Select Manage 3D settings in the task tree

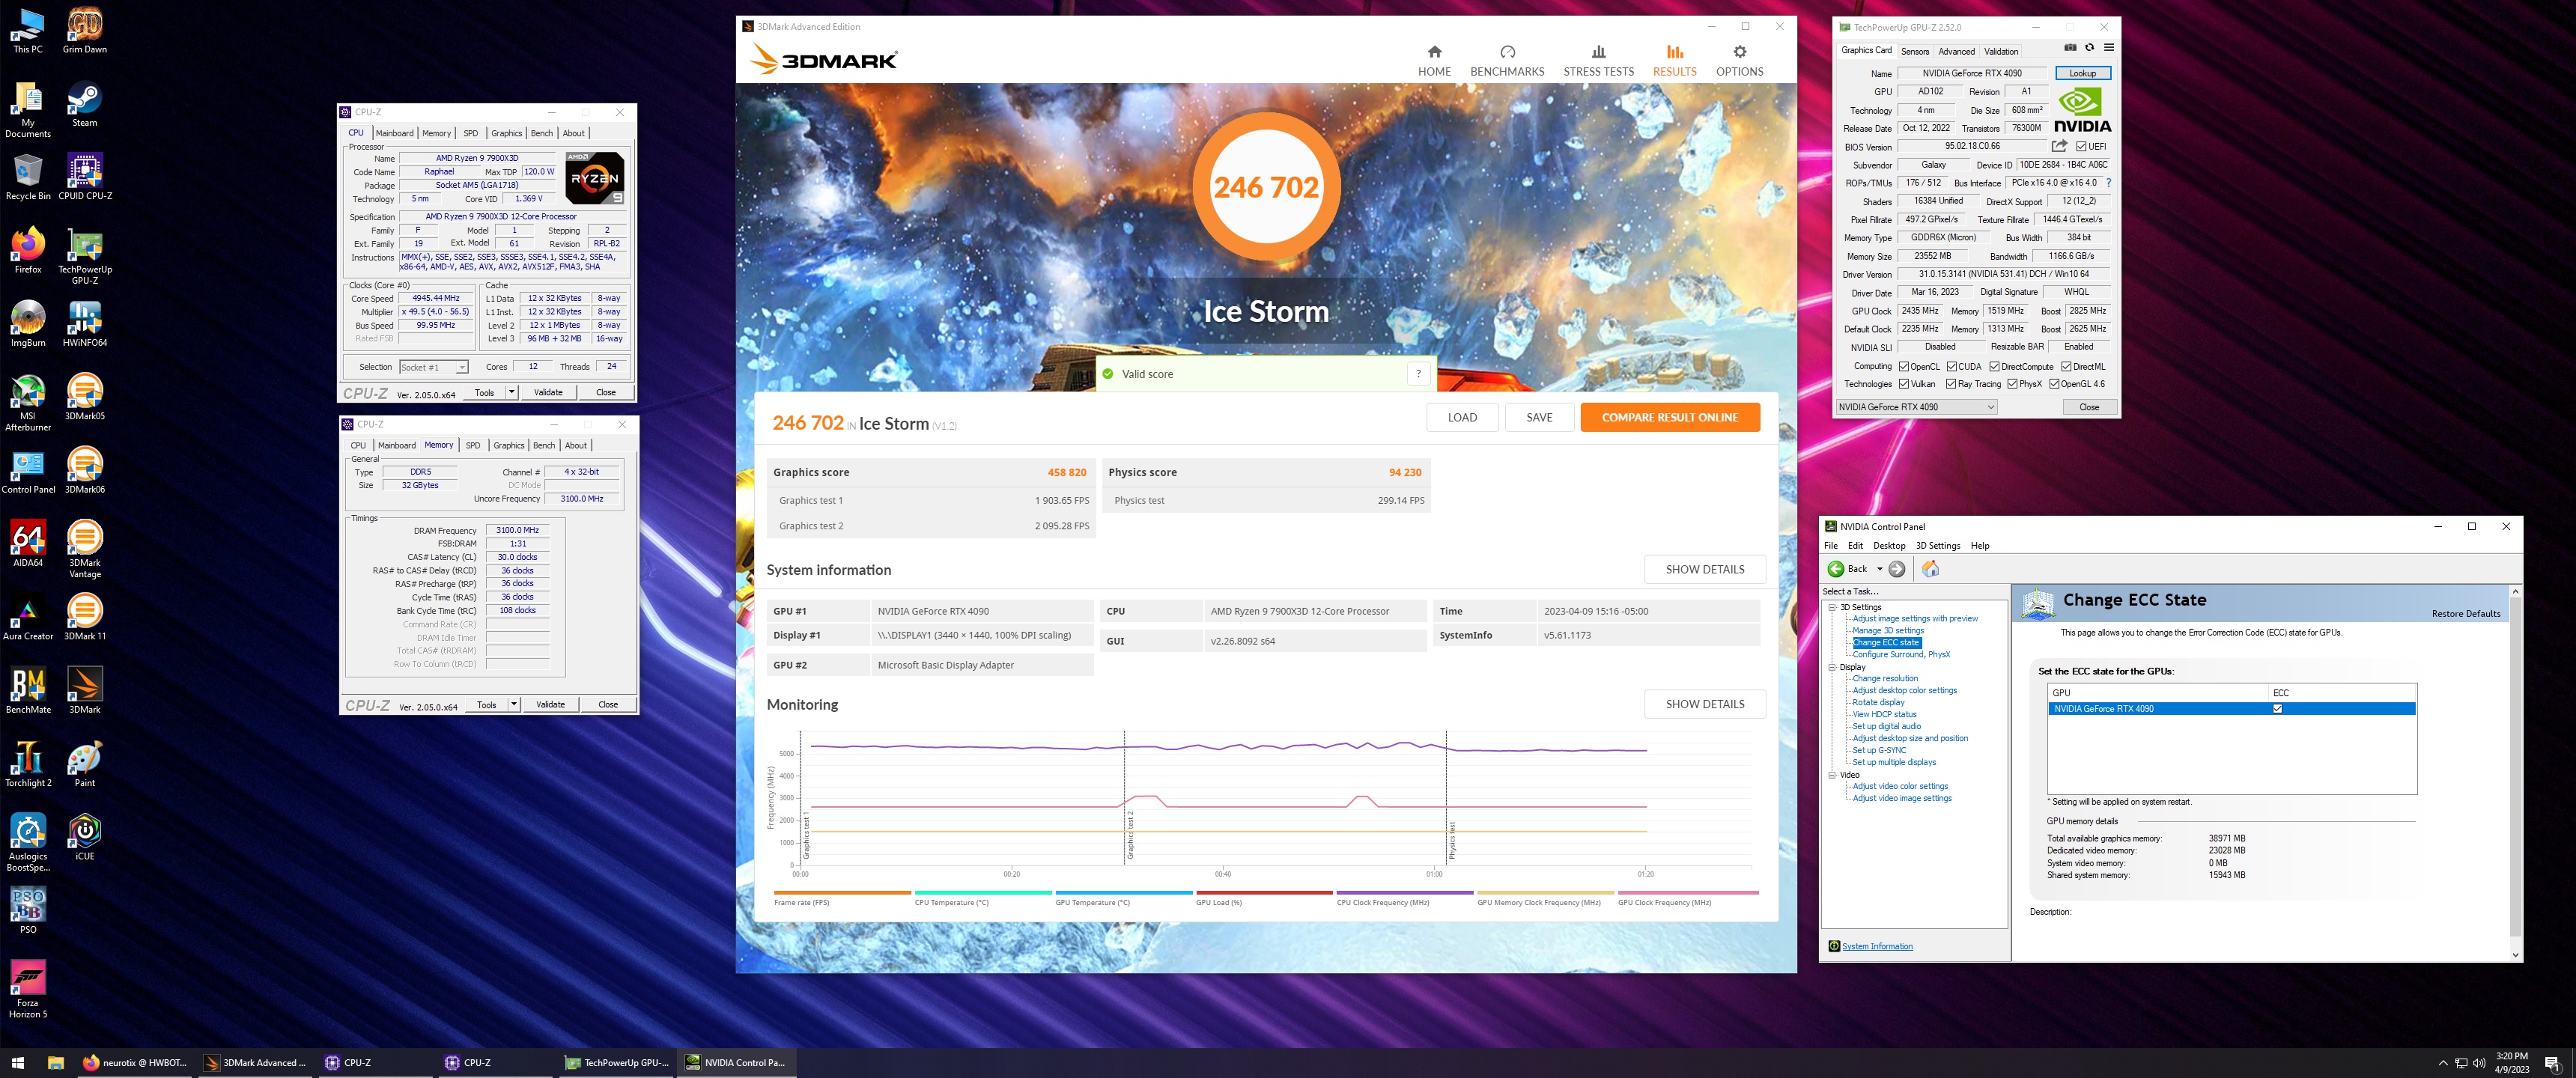coord(1887,630)
